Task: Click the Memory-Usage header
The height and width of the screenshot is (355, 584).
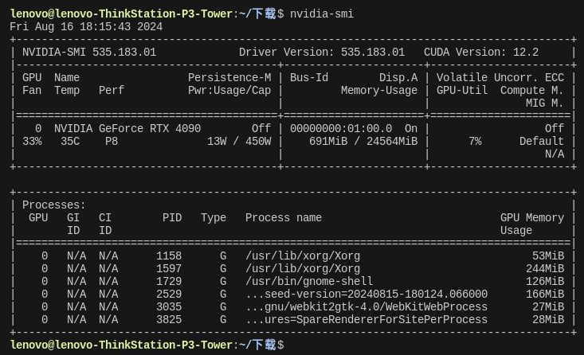Action: (379, 91)
